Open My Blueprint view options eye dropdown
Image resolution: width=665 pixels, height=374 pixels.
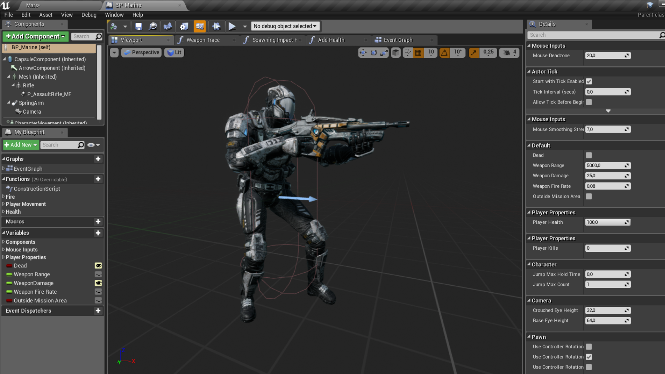click(x=94, y=145)
